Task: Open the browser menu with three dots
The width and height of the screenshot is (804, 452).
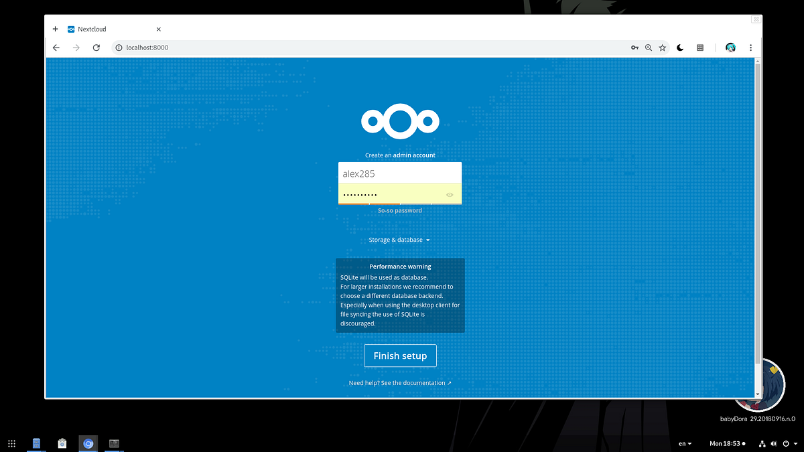Action: click(x=750, y=48)
